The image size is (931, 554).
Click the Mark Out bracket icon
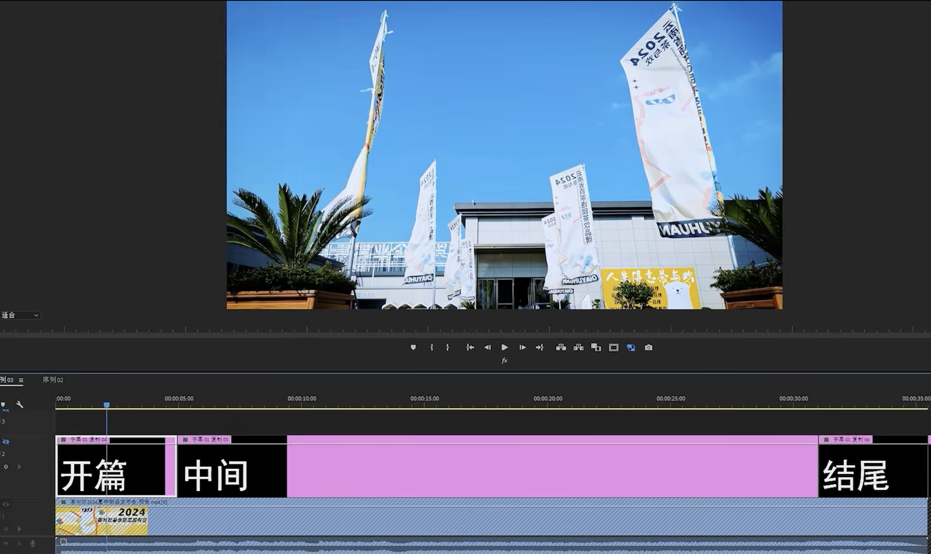pyautogui.click(x=448, y=348)
